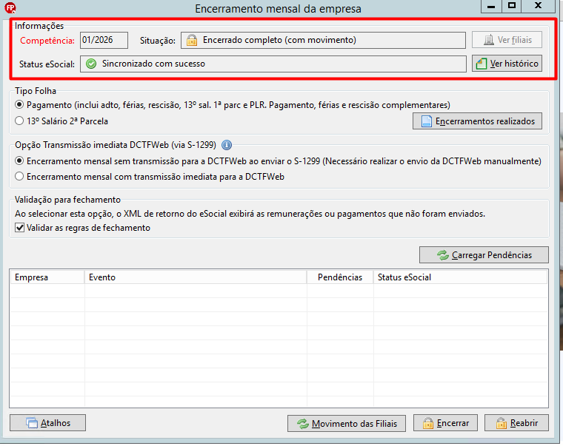The height and width of the screenshot is (446, 563).
Task: Toggle Validar as regras de fechamento checkbox
Action: click(x=20, y=228)
